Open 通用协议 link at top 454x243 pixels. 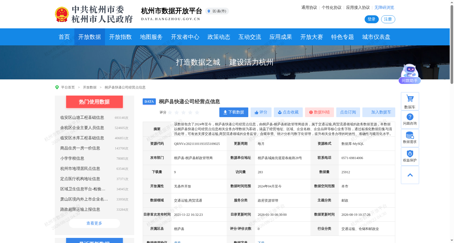pos(309,7)
